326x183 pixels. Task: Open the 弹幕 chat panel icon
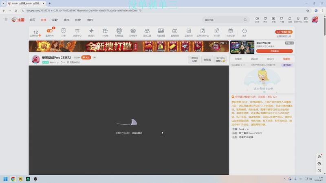161,32
